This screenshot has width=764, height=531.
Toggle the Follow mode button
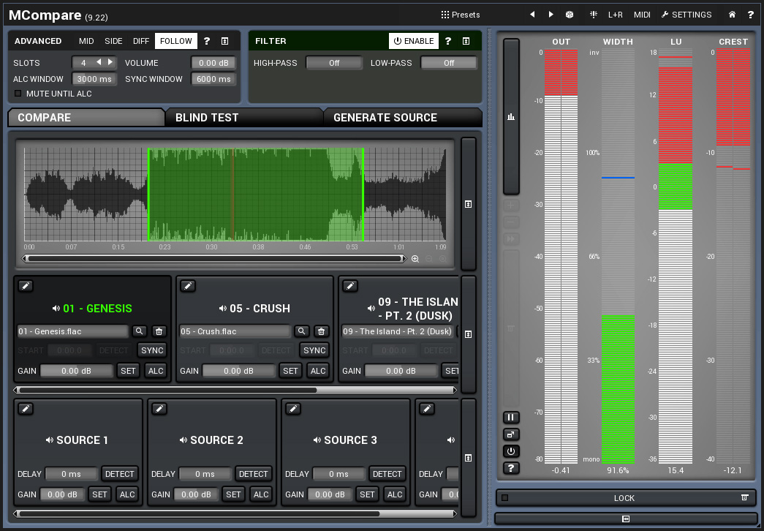pyautogui.click(x=175, y=41)
